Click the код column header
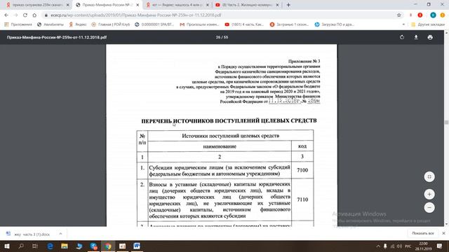This screenshot has height=252, width=449. click(302, 146)
